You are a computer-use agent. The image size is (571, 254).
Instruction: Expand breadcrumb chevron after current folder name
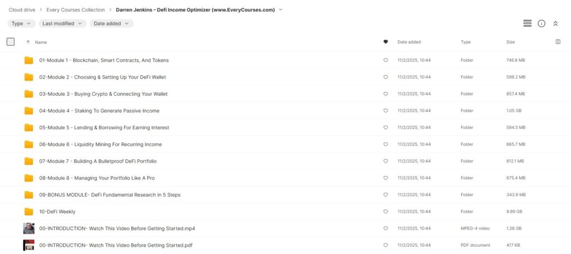(x=280, y=9)
